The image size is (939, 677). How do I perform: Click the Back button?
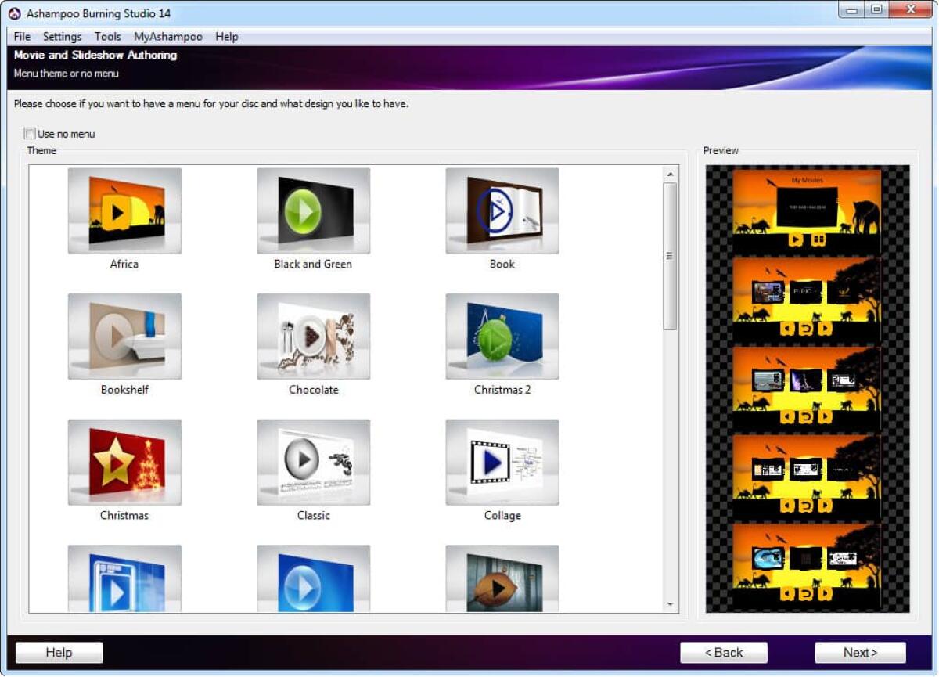723,652
